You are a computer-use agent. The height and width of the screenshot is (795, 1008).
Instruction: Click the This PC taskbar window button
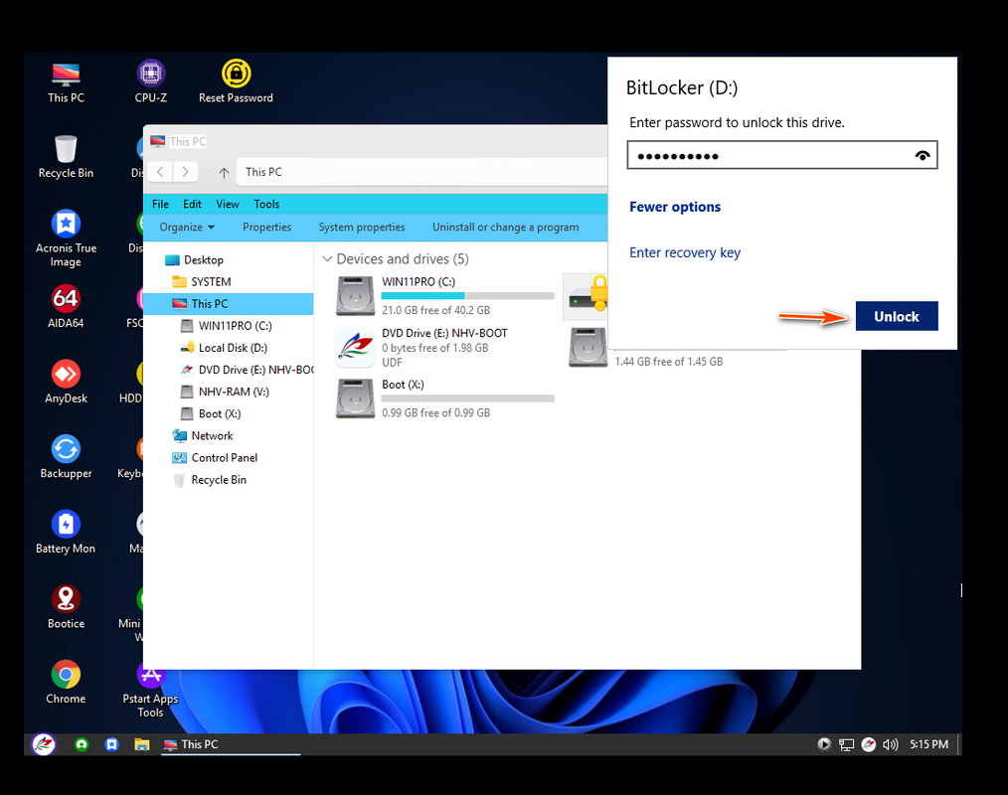(x=231, y=744)
